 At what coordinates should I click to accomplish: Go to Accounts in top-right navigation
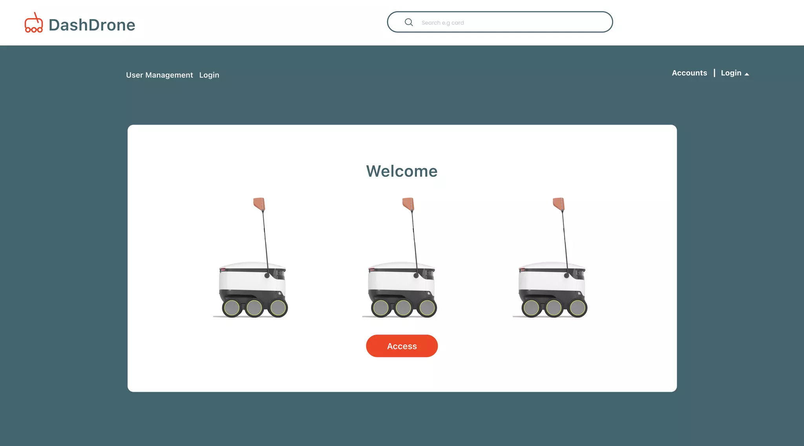click(x=689, y=73)
